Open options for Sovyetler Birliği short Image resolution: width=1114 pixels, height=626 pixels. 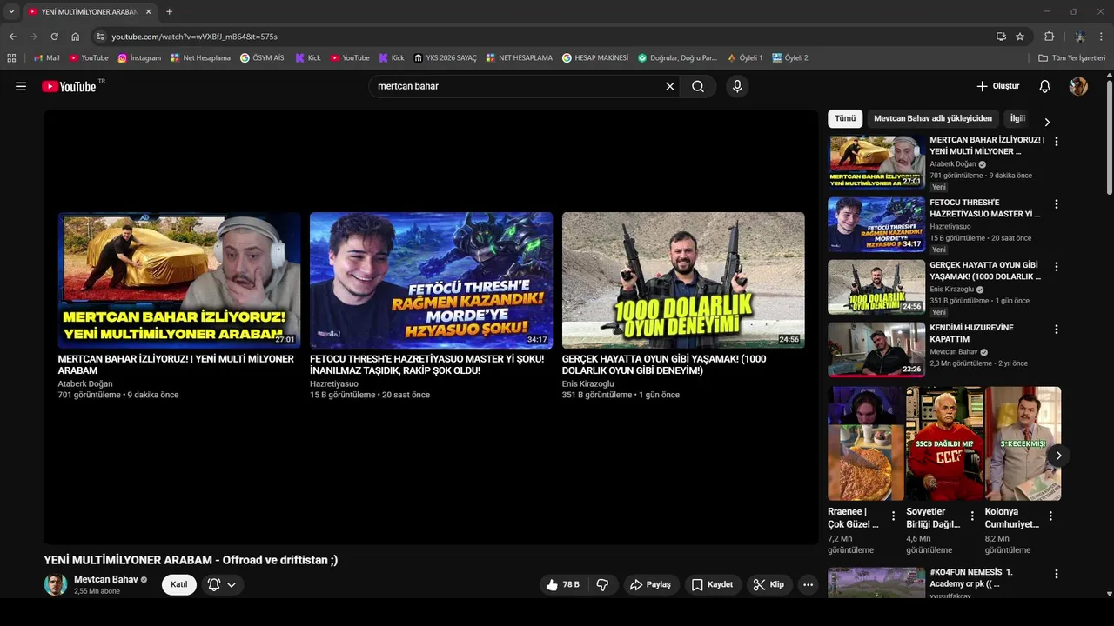(x=972, y=516)
